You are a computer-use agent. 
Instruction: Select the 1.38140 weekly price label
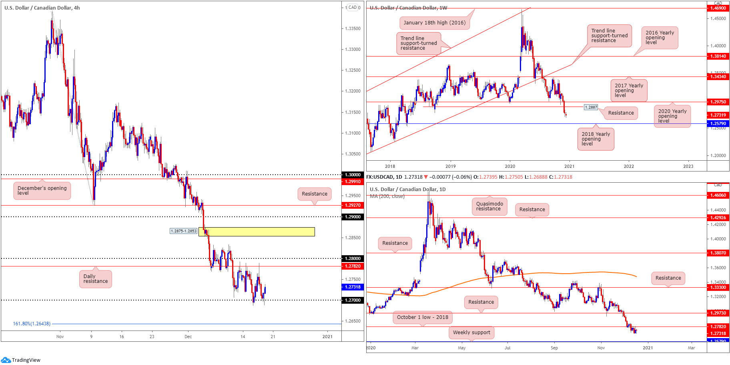tap(718, 56)
